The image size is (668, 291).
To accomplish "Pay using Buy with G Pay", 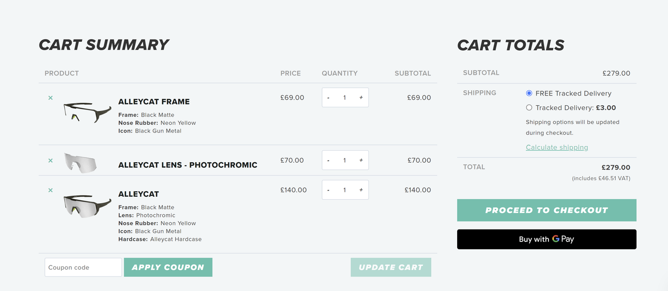I will point(547,239).
